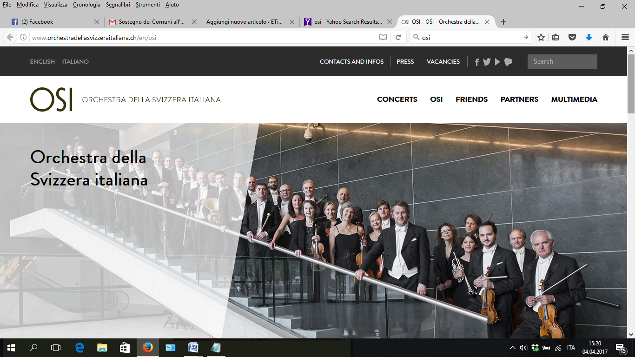Image resolution: width=635 pixels, height=357 pixels.
Task: Switch to Word on the taskbar
Action: (x=193, y=348)
